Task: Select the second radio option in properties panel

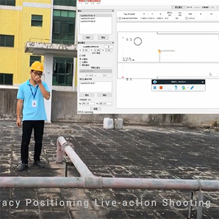Action: coord(80,62)
